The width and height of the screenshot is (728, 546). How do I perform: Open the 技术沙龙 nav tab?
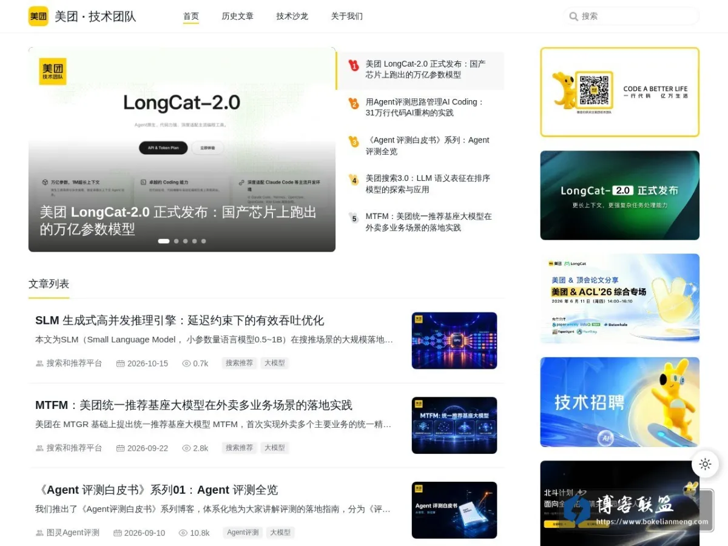pyautogui.click(x=292, y=16)
